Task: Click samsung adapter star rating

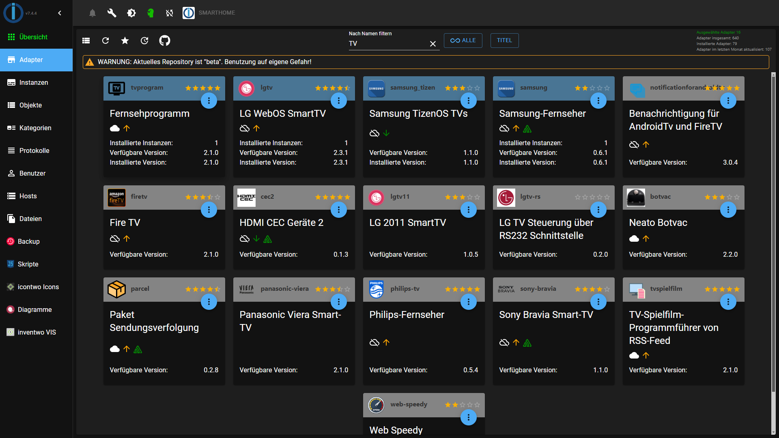Action: coord(592,88)
